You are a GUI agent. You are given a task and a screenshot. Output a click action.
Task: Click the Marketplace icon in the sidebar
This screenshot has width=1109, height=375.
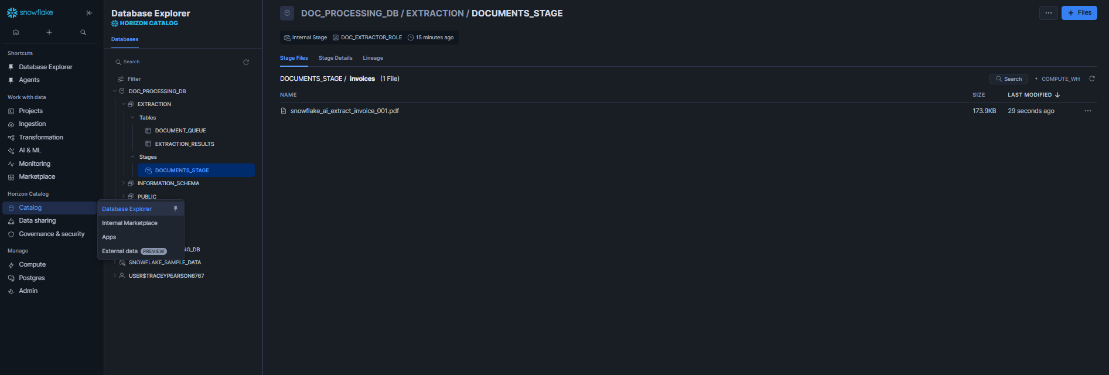(12, 176)
